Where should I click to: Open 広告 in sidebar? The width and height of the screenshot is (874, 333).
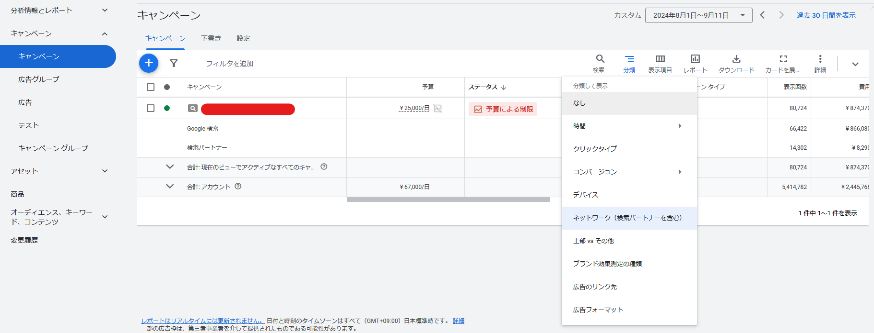[25, 102]
